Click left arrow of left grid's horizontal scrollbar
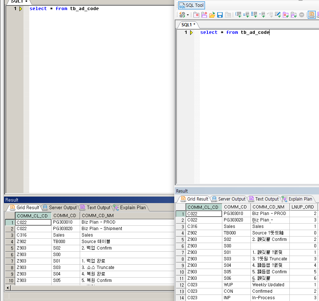This screenshot has width=319, height=301. click(8, 288)
